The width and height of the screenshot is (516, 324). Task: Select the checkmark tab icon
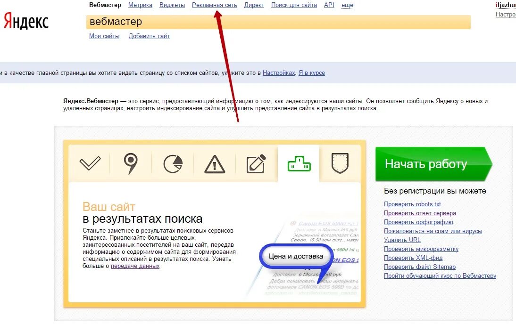pos(90,163)
